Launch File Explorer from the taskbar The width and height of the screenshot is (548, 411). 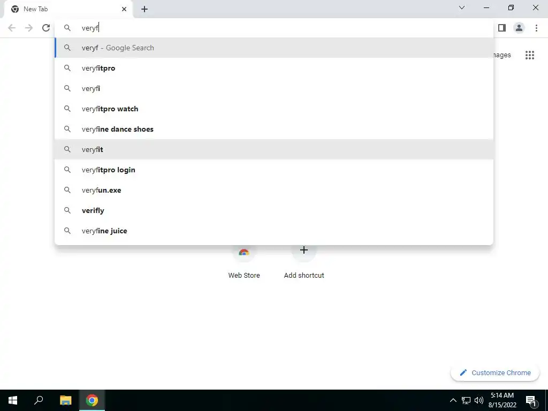(65, 400)
